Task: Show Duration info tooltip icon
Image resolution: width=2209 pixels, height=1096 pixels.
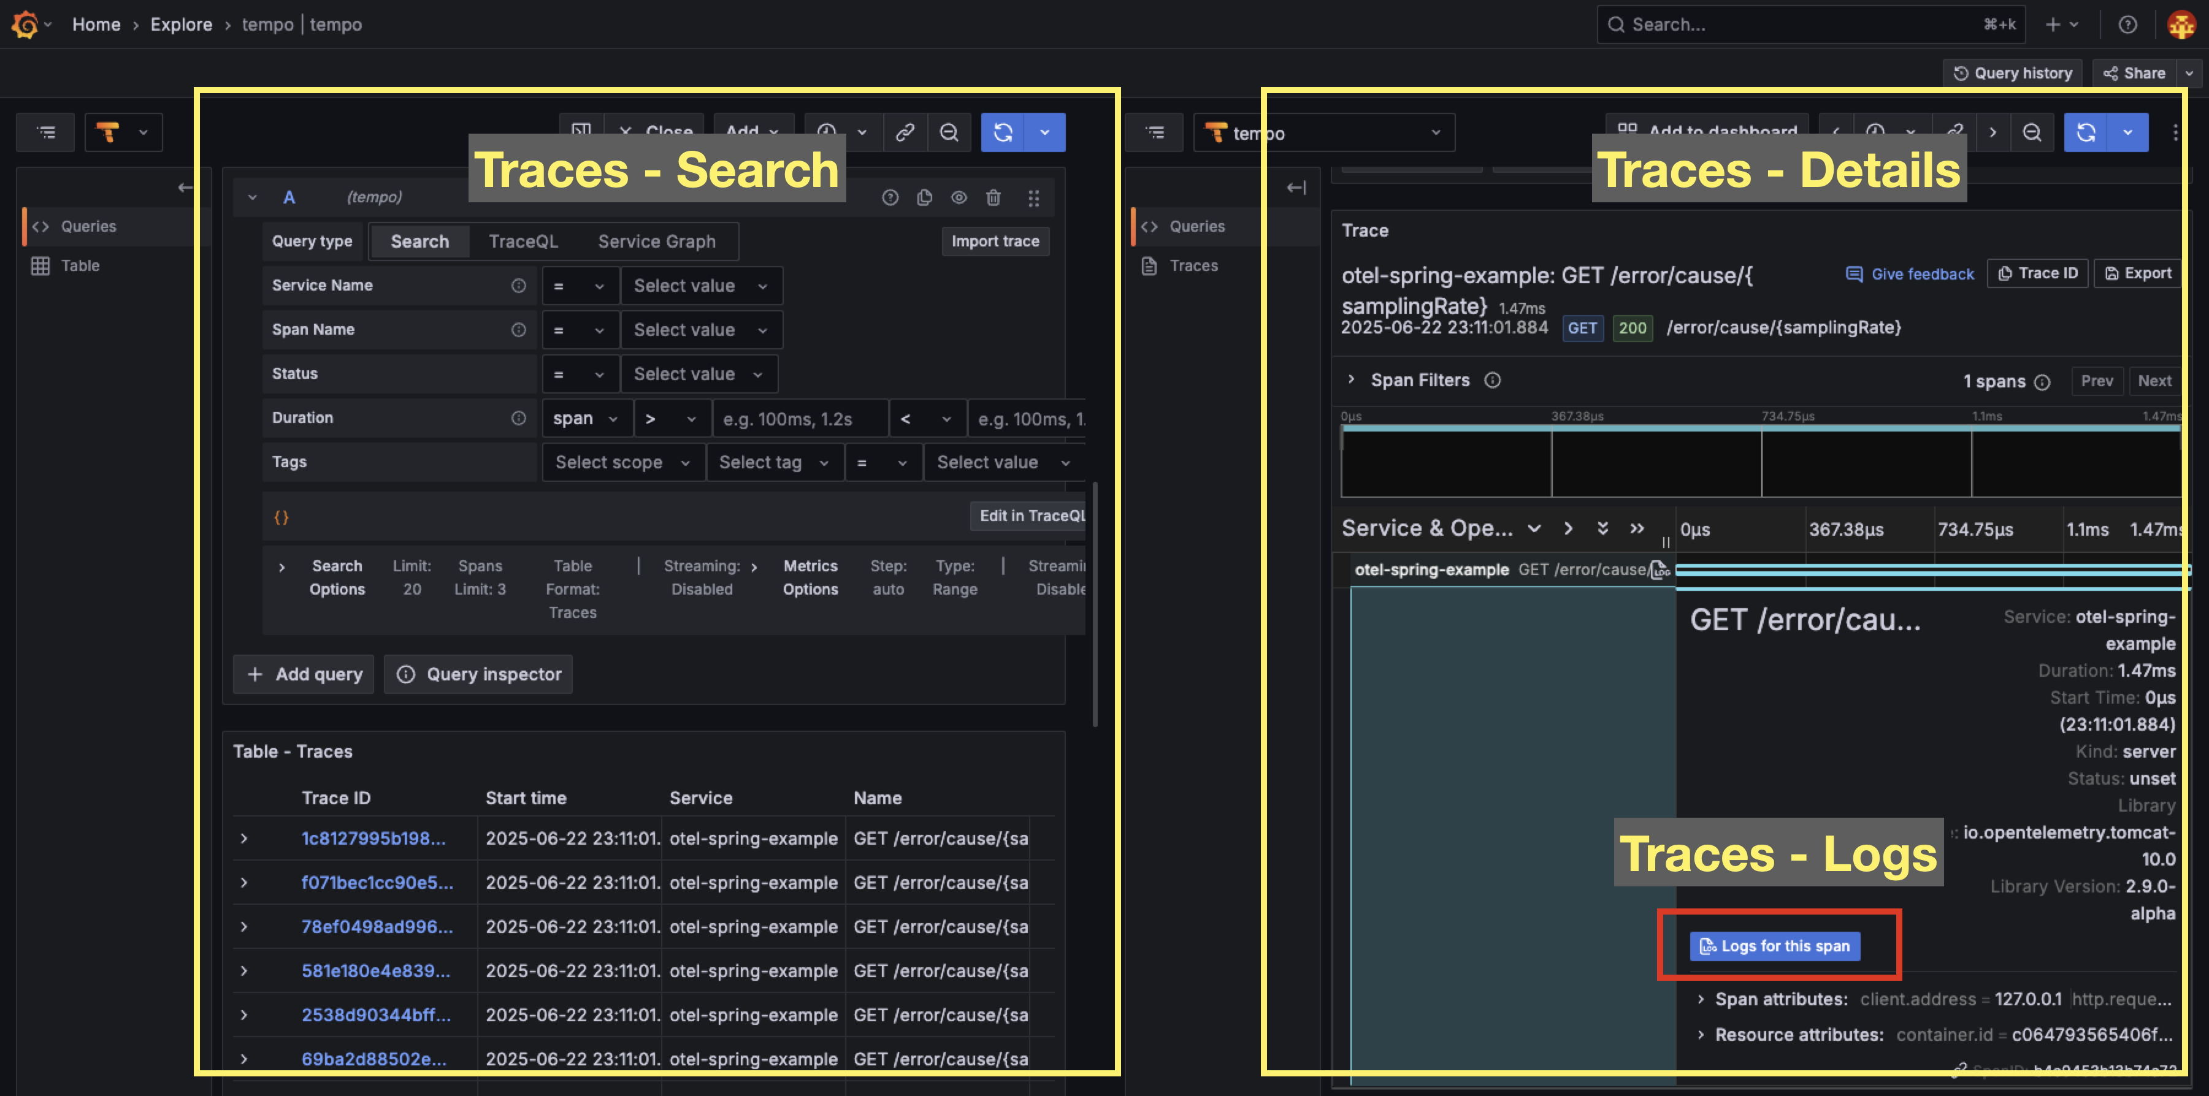Action: [x=519, y=417]
